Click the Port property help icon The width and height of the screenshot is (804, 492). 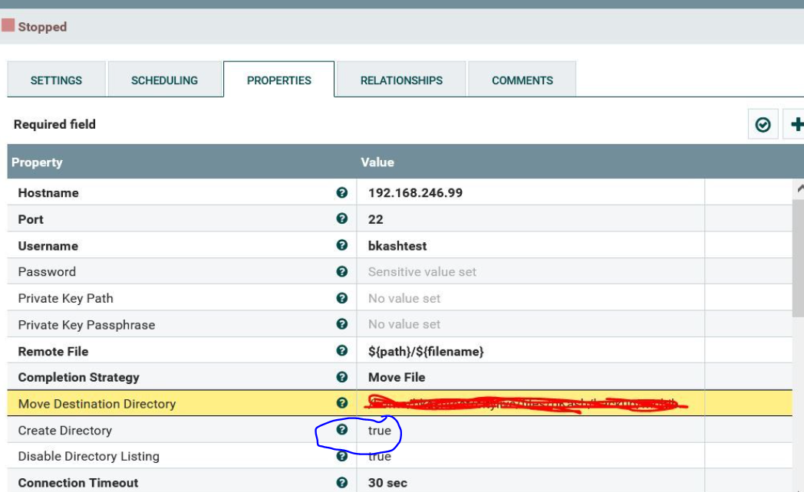(x=343, y=218)
